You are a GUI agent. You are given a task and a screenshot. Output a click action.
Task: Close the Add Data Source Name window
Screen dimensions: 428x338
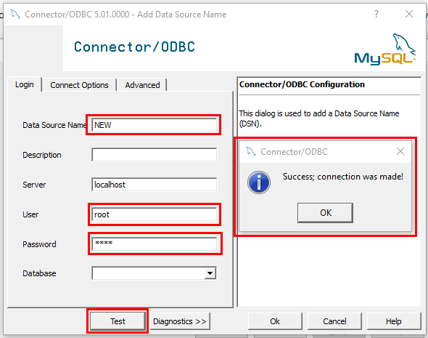point(409,14)
